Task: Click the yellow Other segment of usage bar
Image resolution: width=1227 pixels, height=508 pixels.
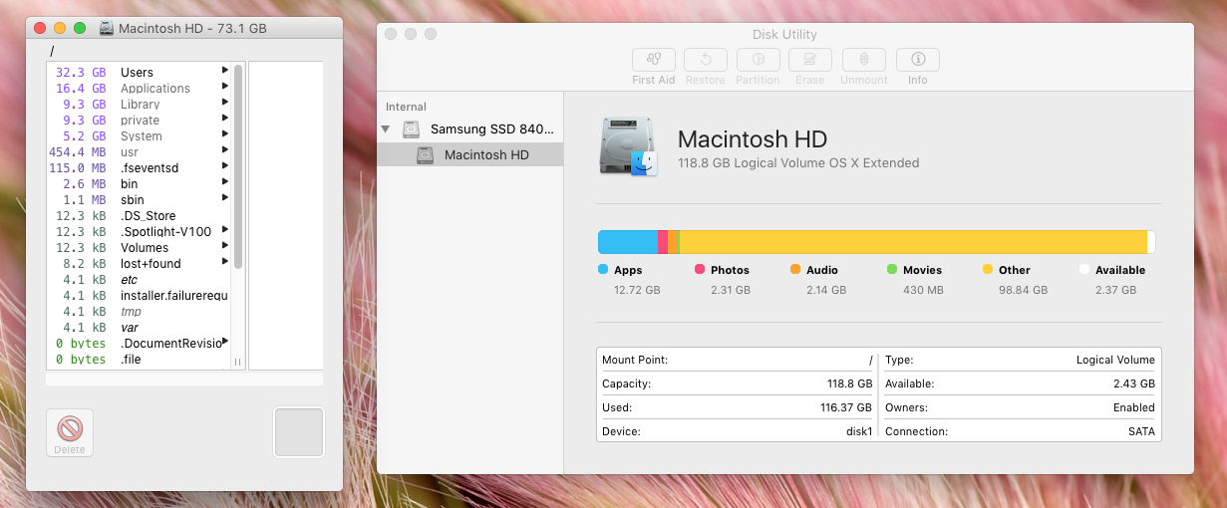Action: pyautogui.click(x=913, y=242)
